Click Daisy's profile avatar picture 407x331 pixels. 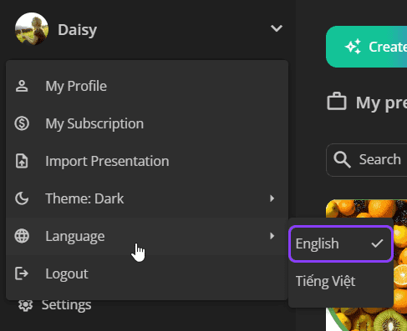point(32,29)
